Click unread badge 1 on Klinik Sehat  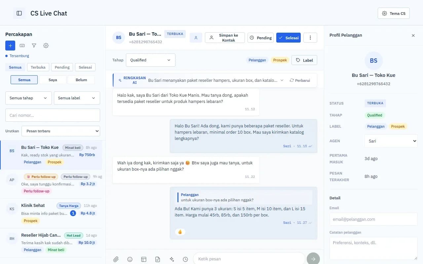[x=73, y=213]
